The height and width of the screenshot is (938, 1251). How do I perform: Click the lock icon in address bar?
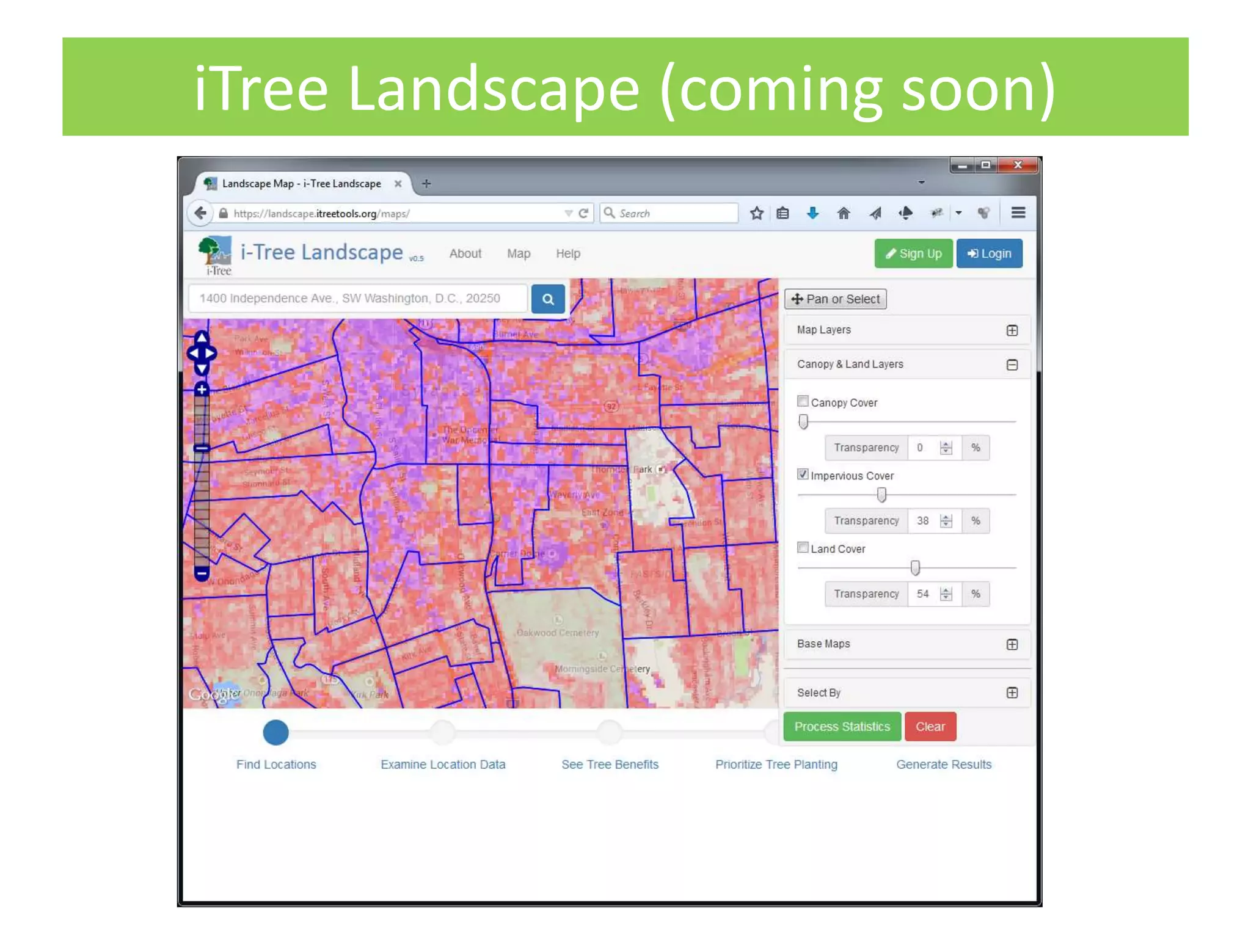(224, 213)
